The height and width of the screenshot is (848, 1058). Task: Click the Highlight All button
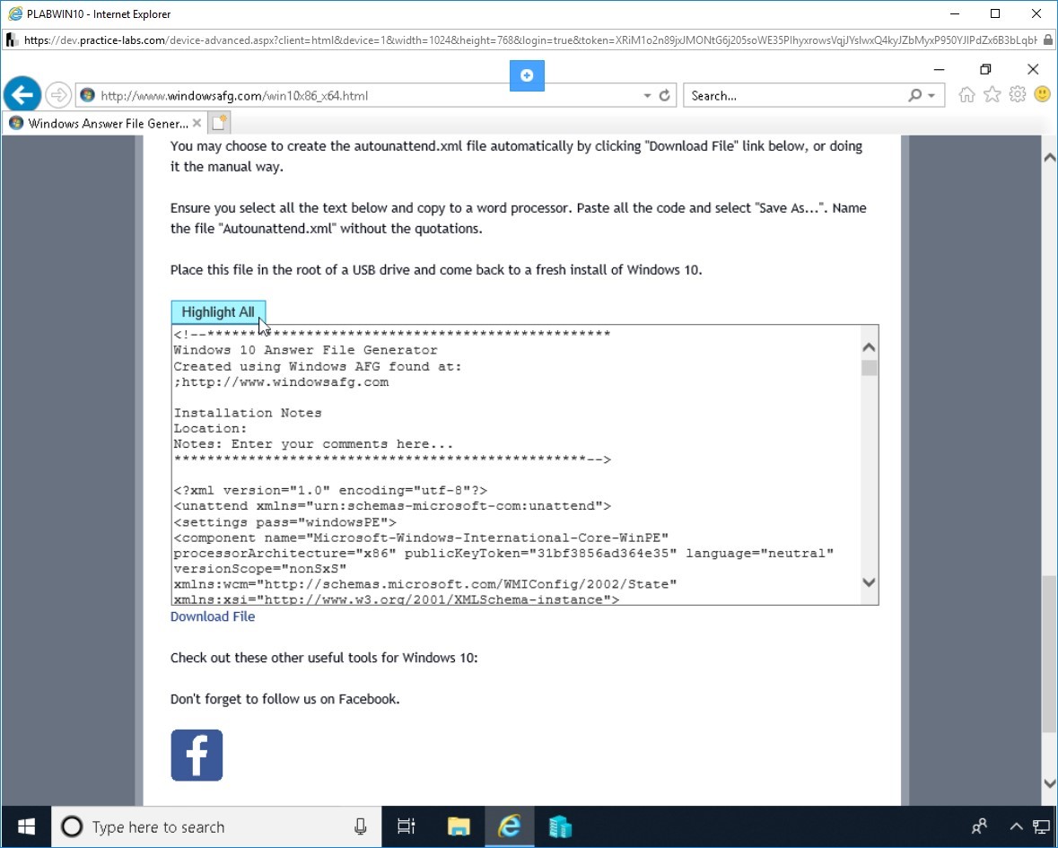click(218, 312)
